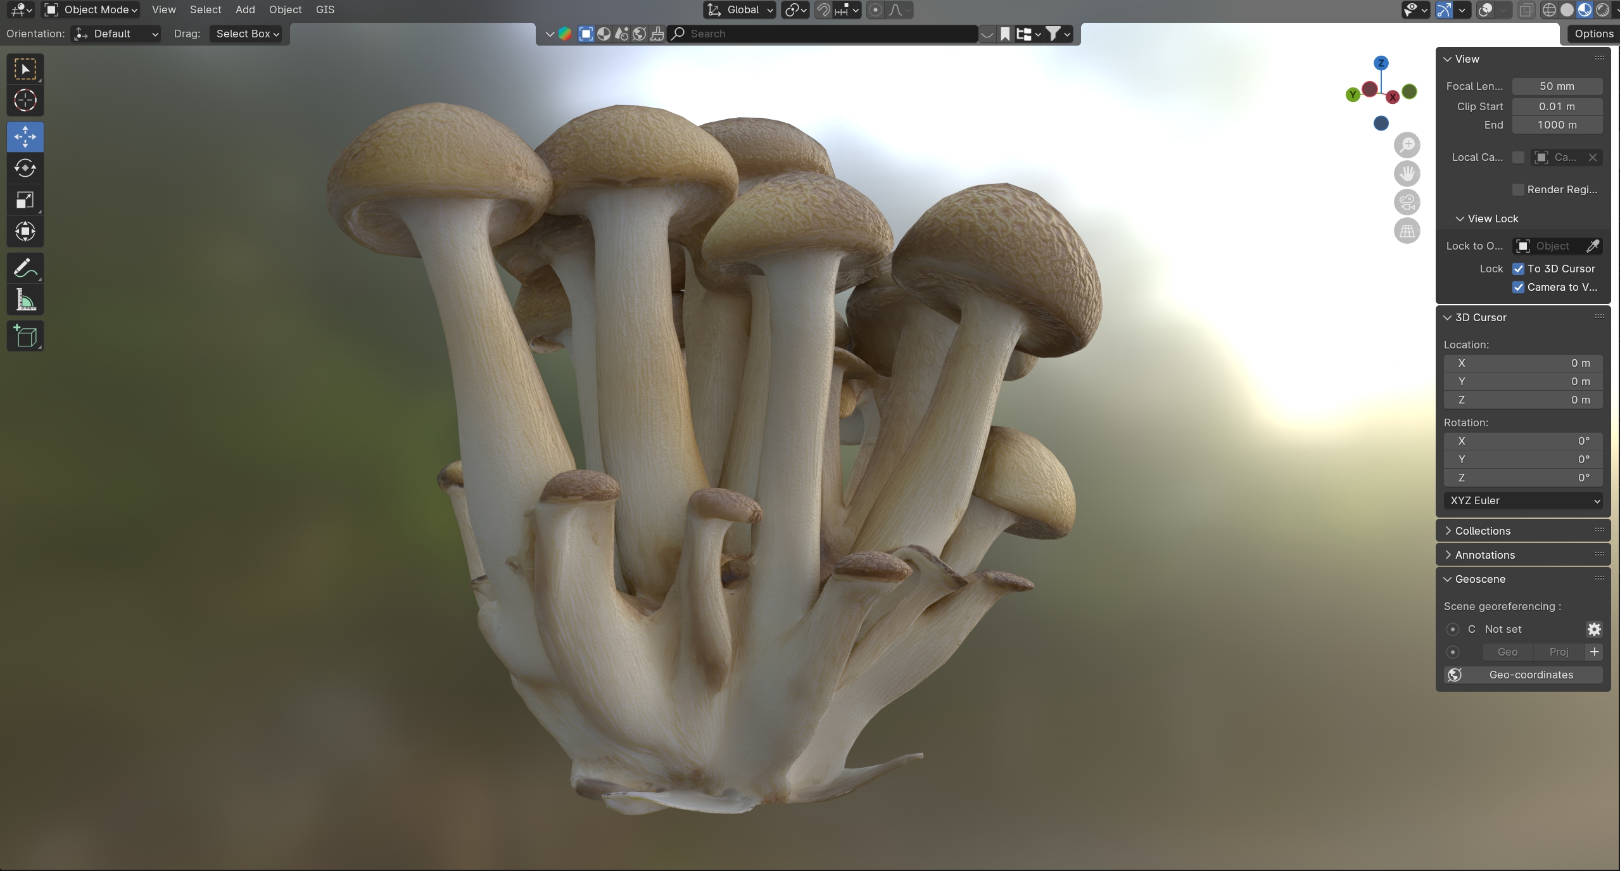Select the Cursor tool in left toolbar

point(25,100)
